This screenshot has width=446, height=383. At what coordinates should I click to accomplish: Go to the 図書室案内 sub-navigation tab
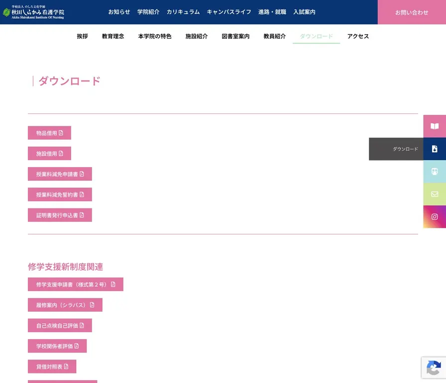pos(235,36)
